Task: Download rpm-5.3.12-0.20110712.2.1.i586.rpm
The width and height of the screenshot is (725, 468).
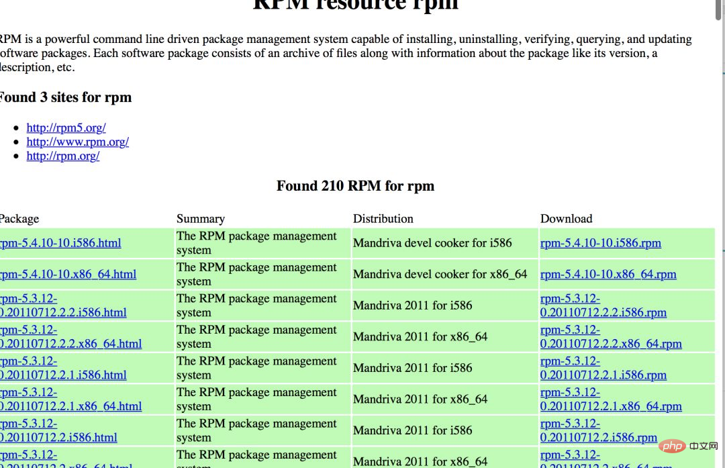Action: click(603, 368)
